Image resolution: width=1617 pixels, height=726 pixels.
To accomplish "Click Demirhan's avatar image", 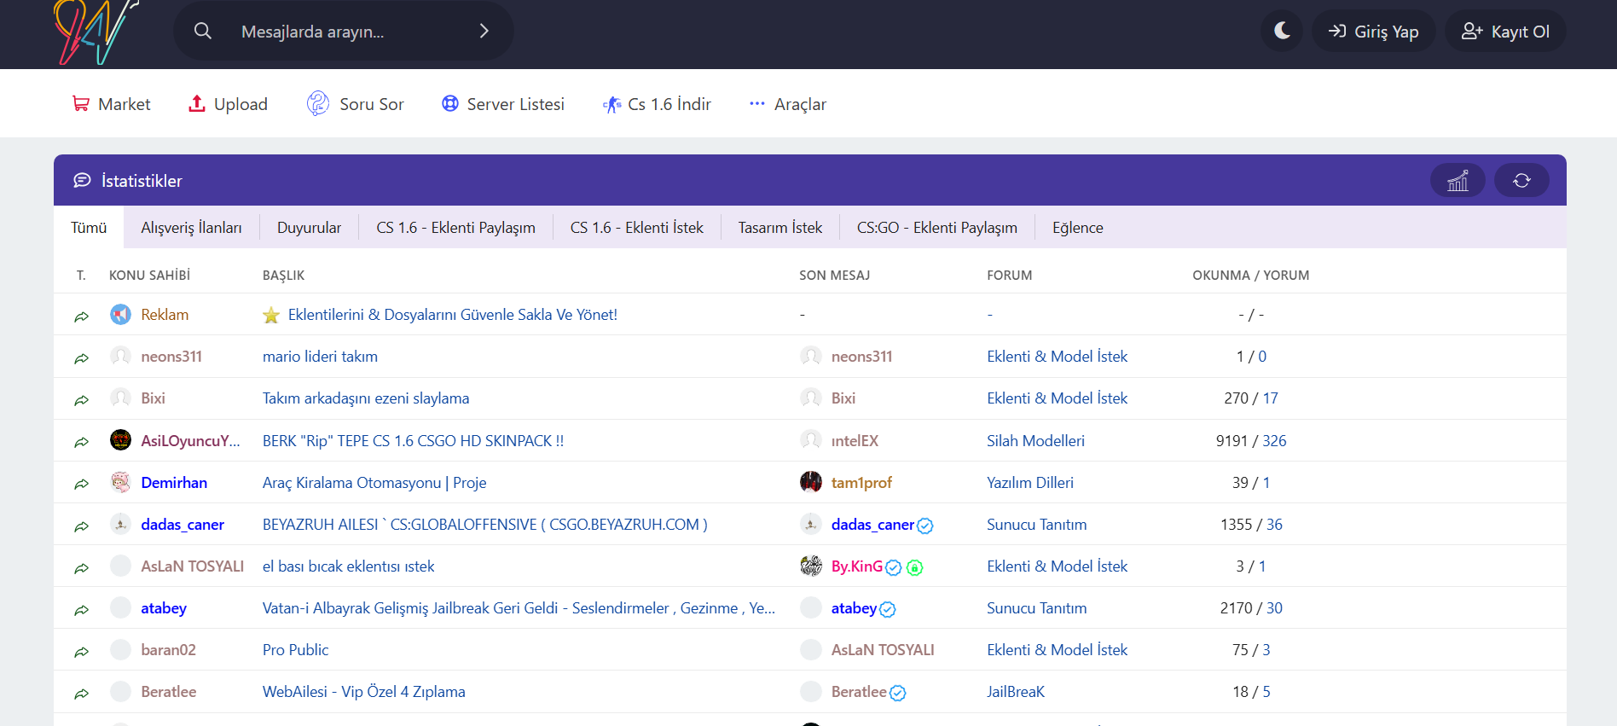I will [121, 482].
